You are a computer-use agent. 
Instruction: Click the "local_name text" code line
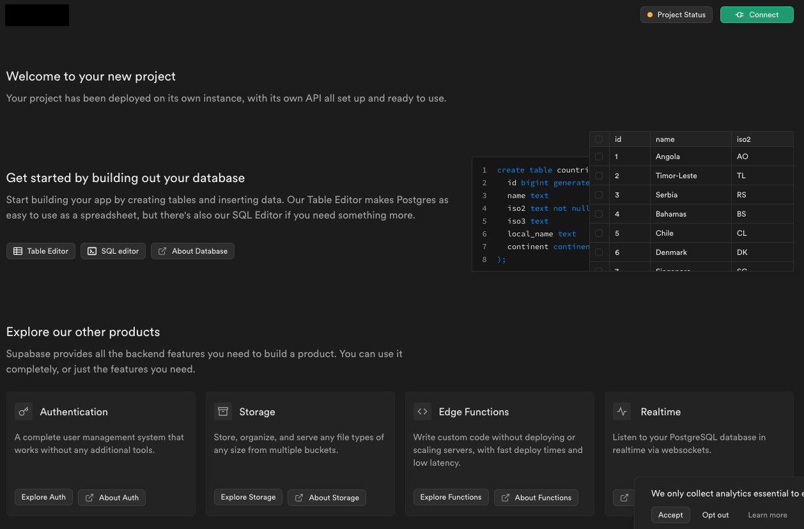[x=542, y=234]
